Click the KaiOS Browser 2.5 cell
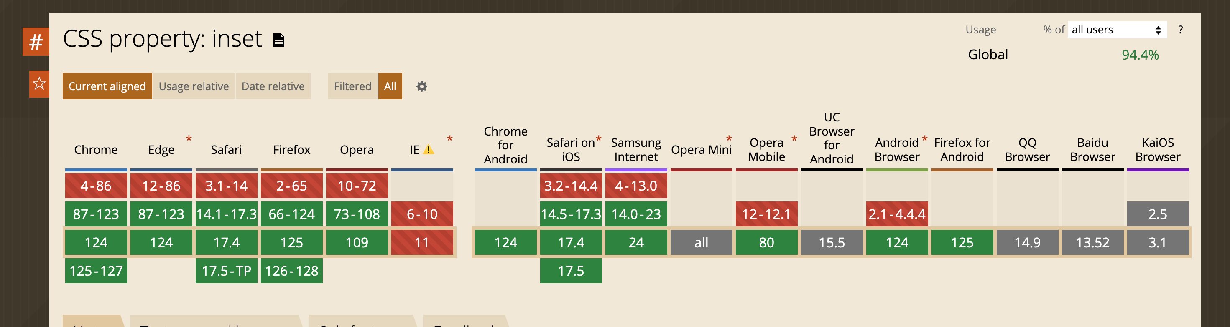 click(x=1157, y=214)
